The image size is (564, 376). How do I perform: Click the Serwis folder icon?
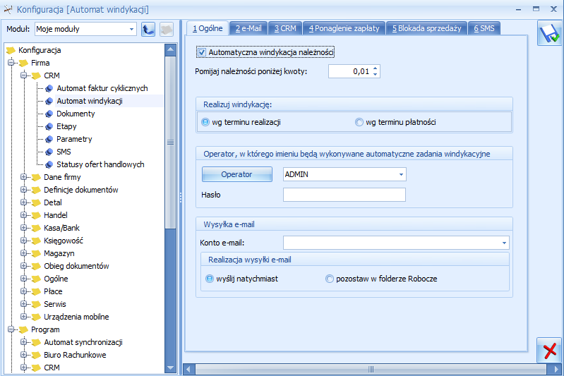[x=36, y=304]
